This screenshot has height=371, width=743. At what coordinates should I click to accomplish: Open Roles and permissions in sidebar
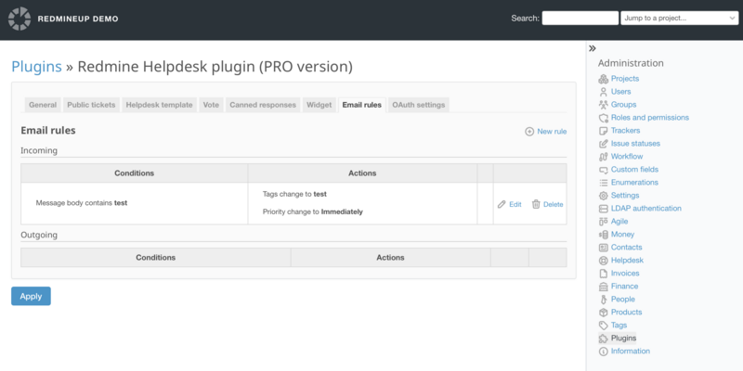[649, 118]
